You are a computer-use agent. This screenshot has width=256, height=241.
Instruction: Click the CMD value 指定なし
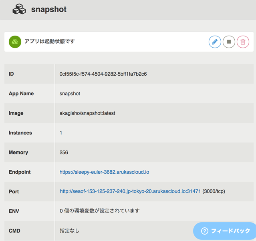[x=70, y=231]
